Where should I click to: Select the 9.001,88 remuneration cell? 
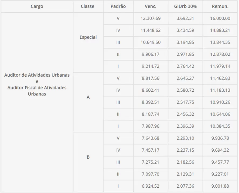click(220, 186)
